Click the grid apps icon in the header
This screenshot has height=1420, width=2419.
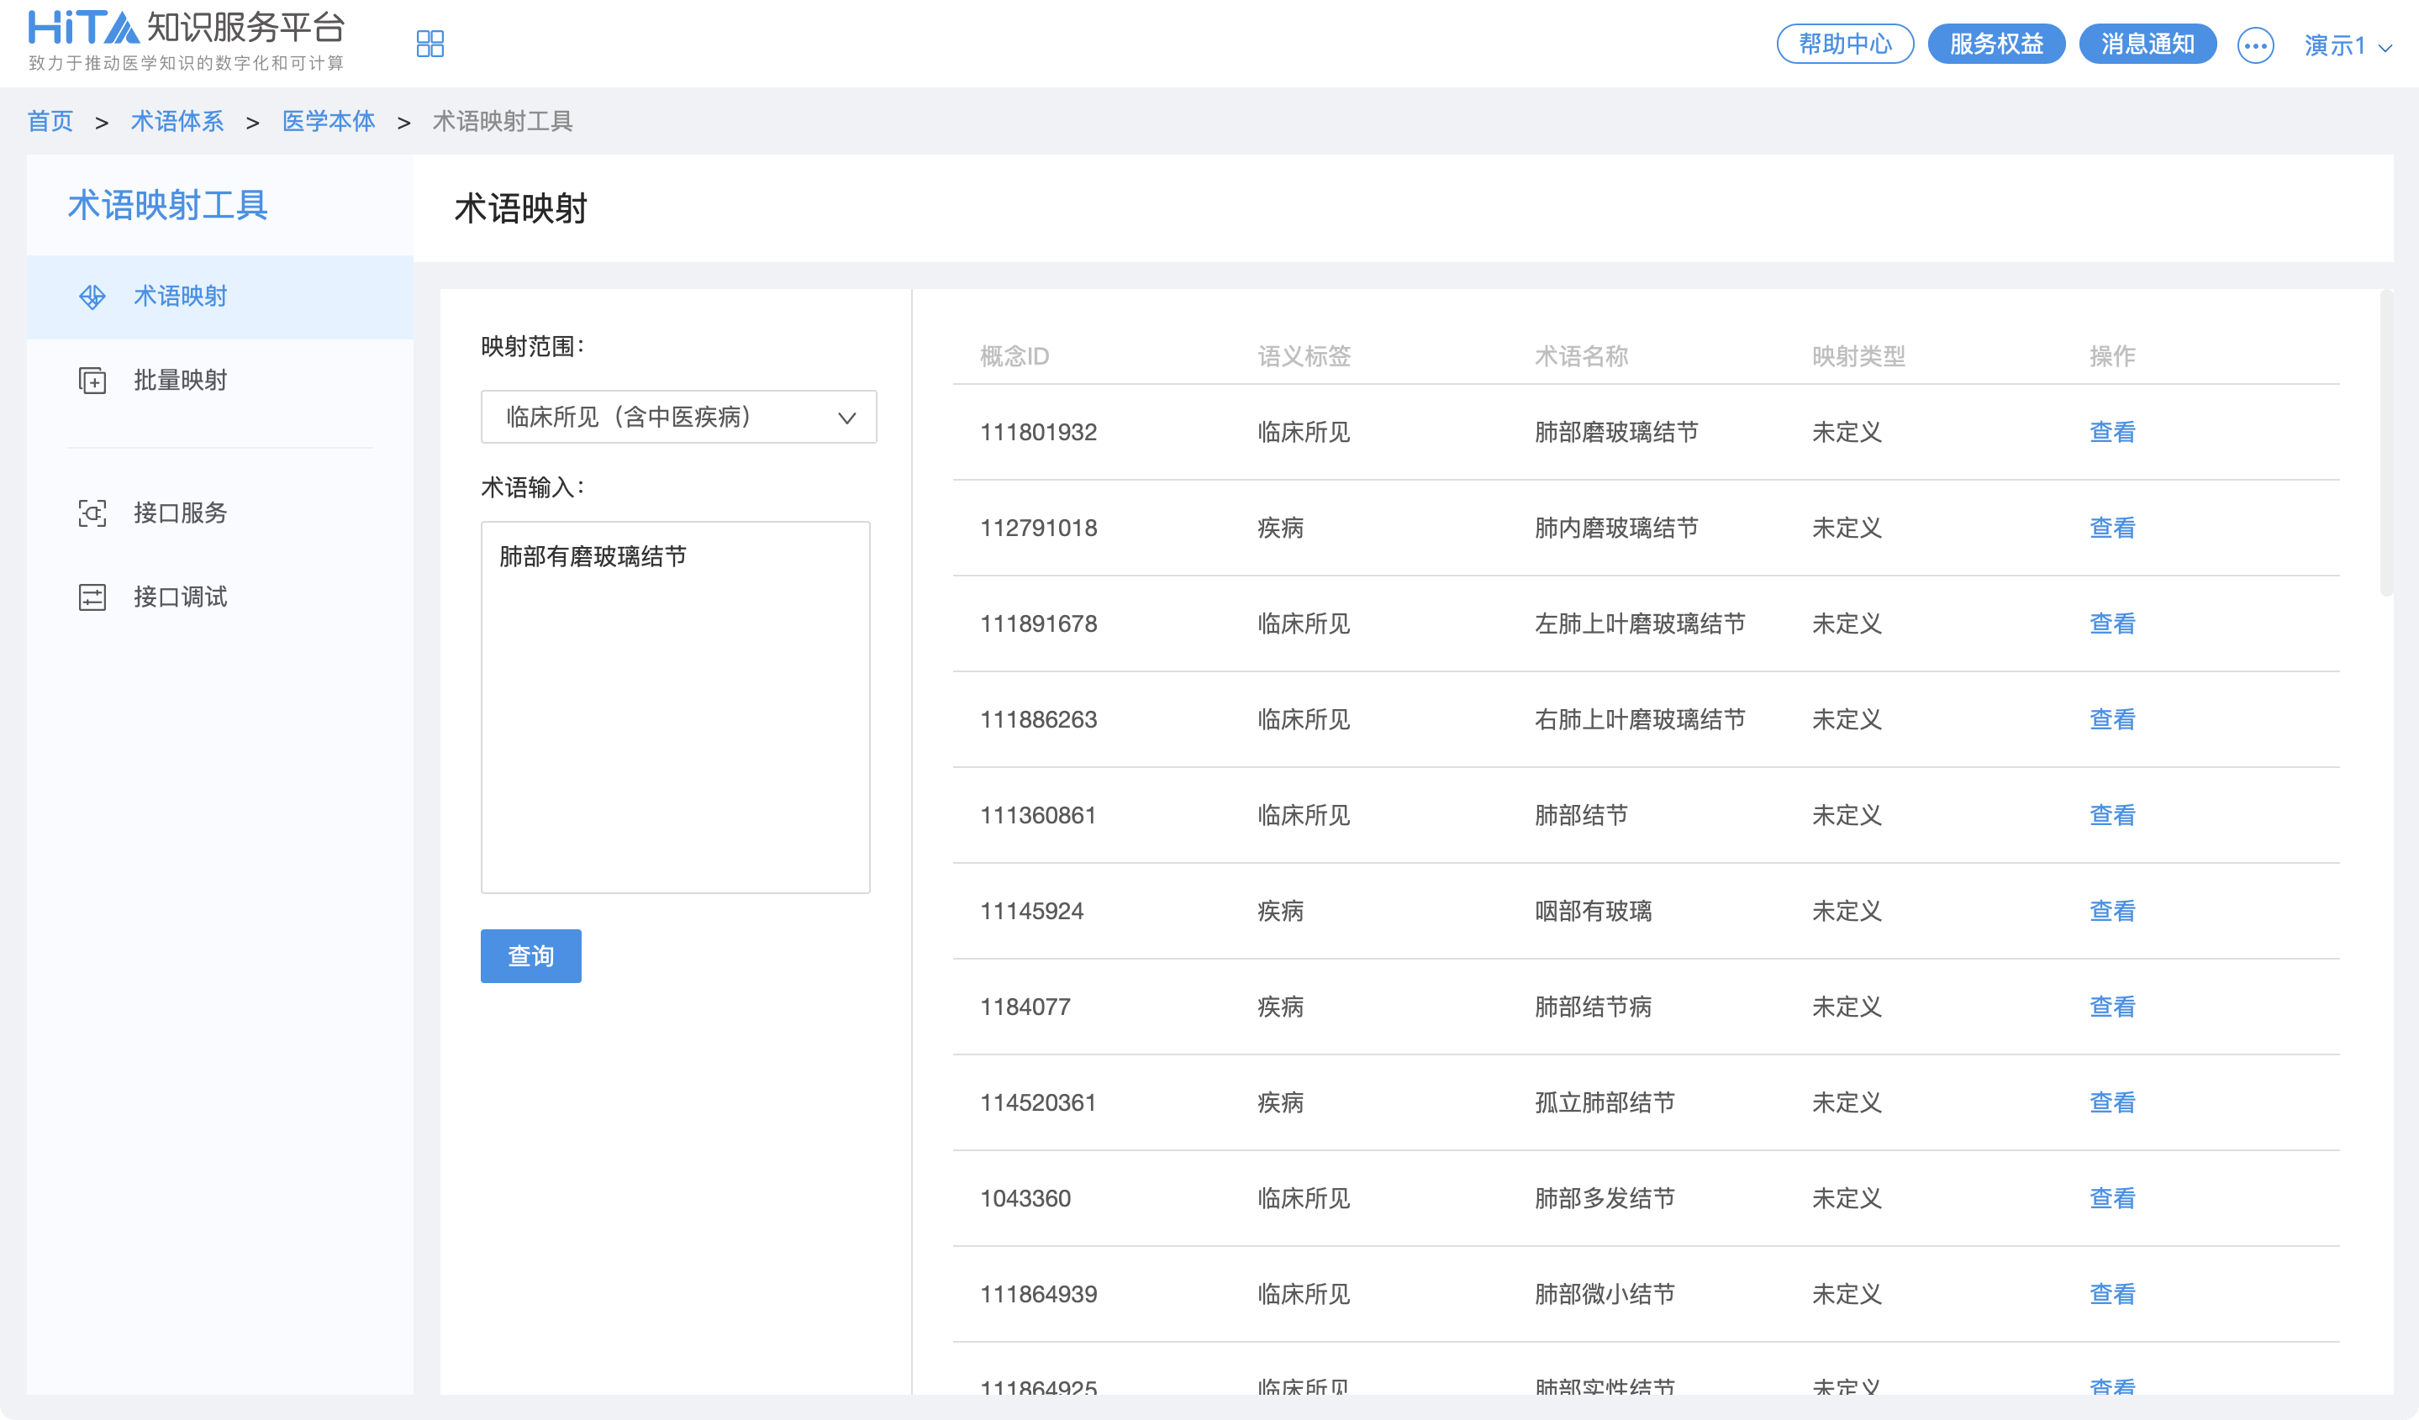click(430, 45)
